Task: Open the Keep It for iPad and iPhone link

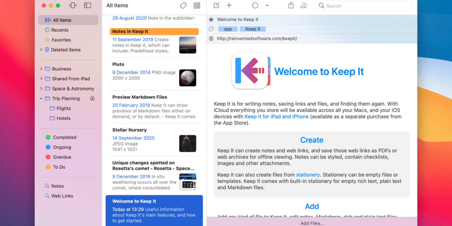Action: click(276, 117)
